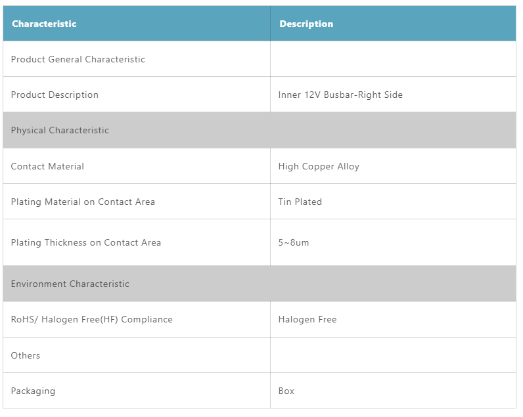523x417 pixels.
Task: Click the 5~8um thickness value
Action: click(294, 242)
